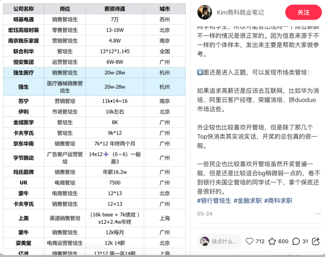325x257 pixels.
Task: Select the 金域医学 company cell
Action: [x=23, y=122]
